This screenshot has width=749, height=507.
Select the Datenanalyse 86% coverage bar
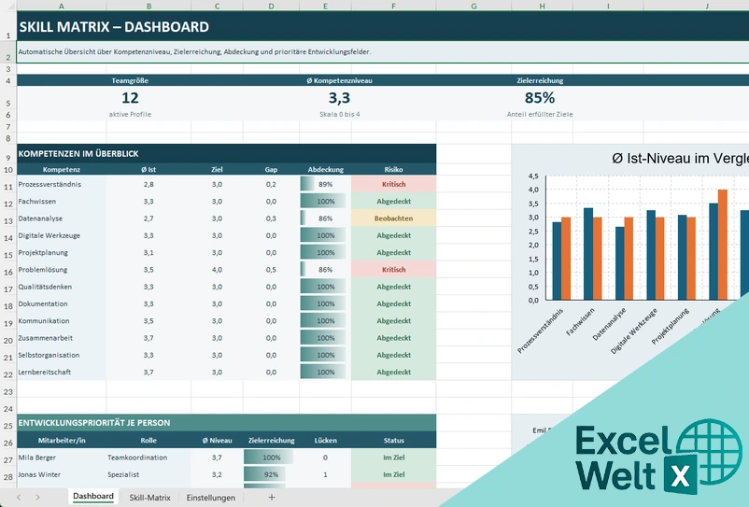(x=325, y=218)
